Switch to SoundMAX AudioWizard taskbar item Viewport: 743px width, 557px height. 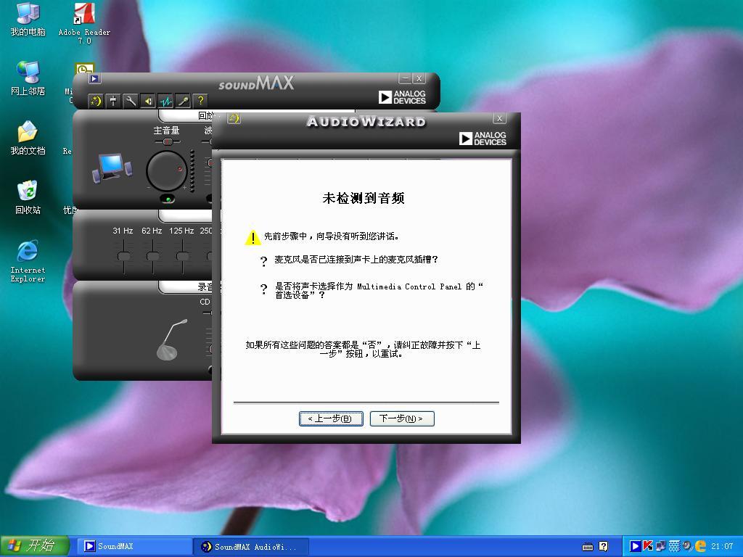pyautogui.click(x=252, y=547)
